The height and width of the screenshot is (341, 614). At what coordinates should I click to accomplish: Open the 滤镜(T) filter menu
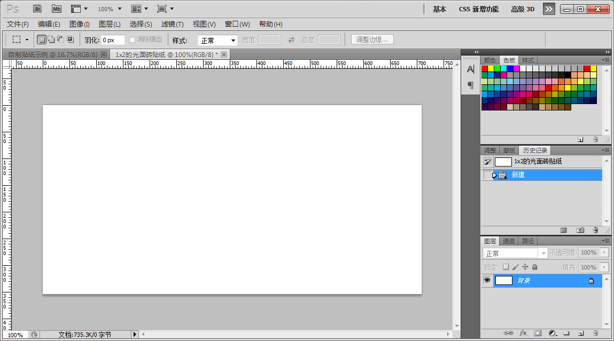pyautogui.click(x=172, y=25)
